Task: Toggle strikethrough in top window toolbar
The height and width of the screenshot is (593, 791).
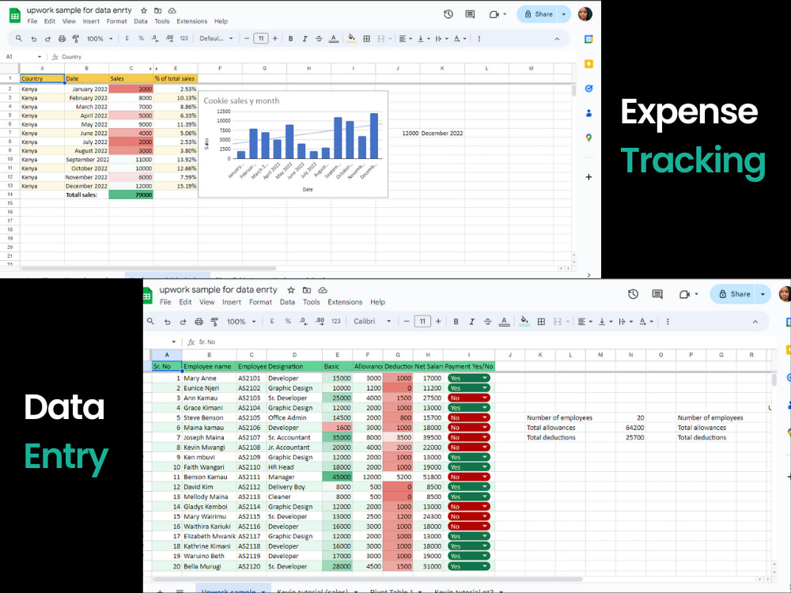Action: (x=319, y=38)
